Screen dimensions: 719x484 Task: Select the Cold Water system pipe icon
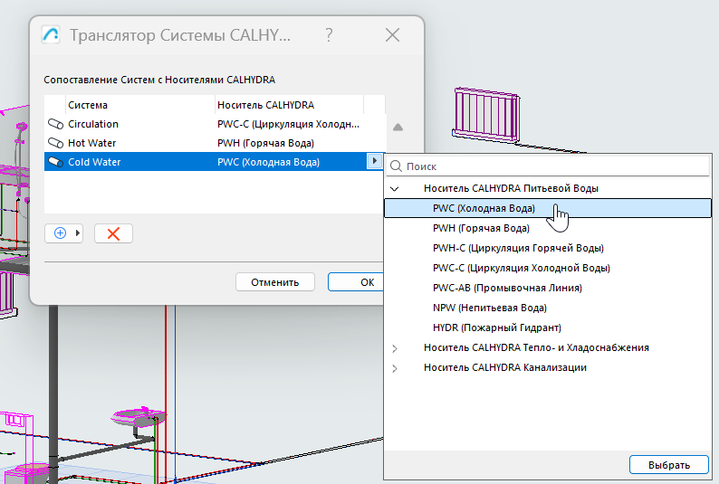click(55, 162)
